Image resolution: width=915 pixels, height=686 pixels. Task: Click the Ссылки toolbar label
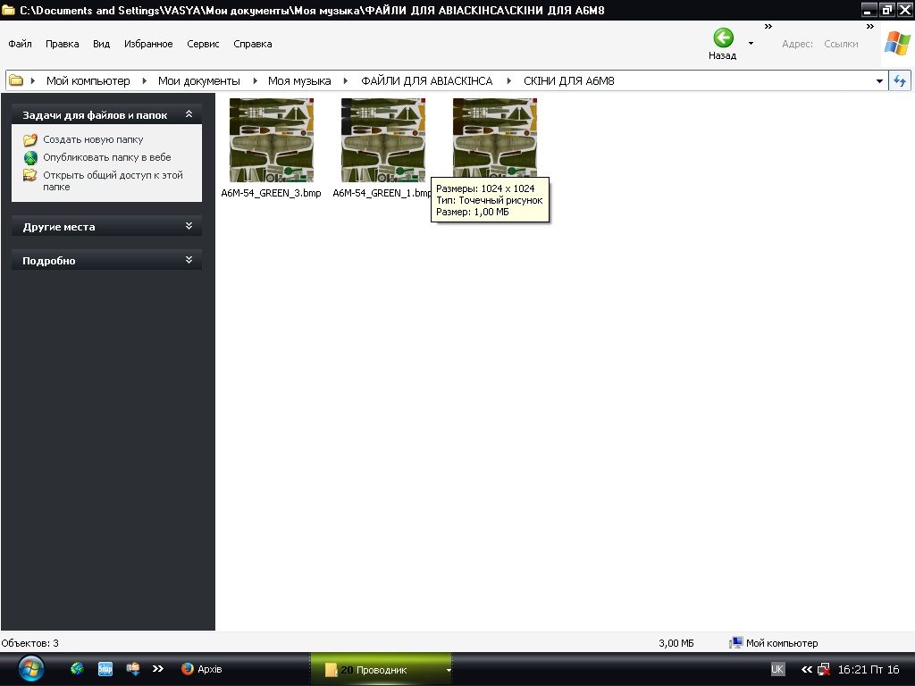click(841, 44)
